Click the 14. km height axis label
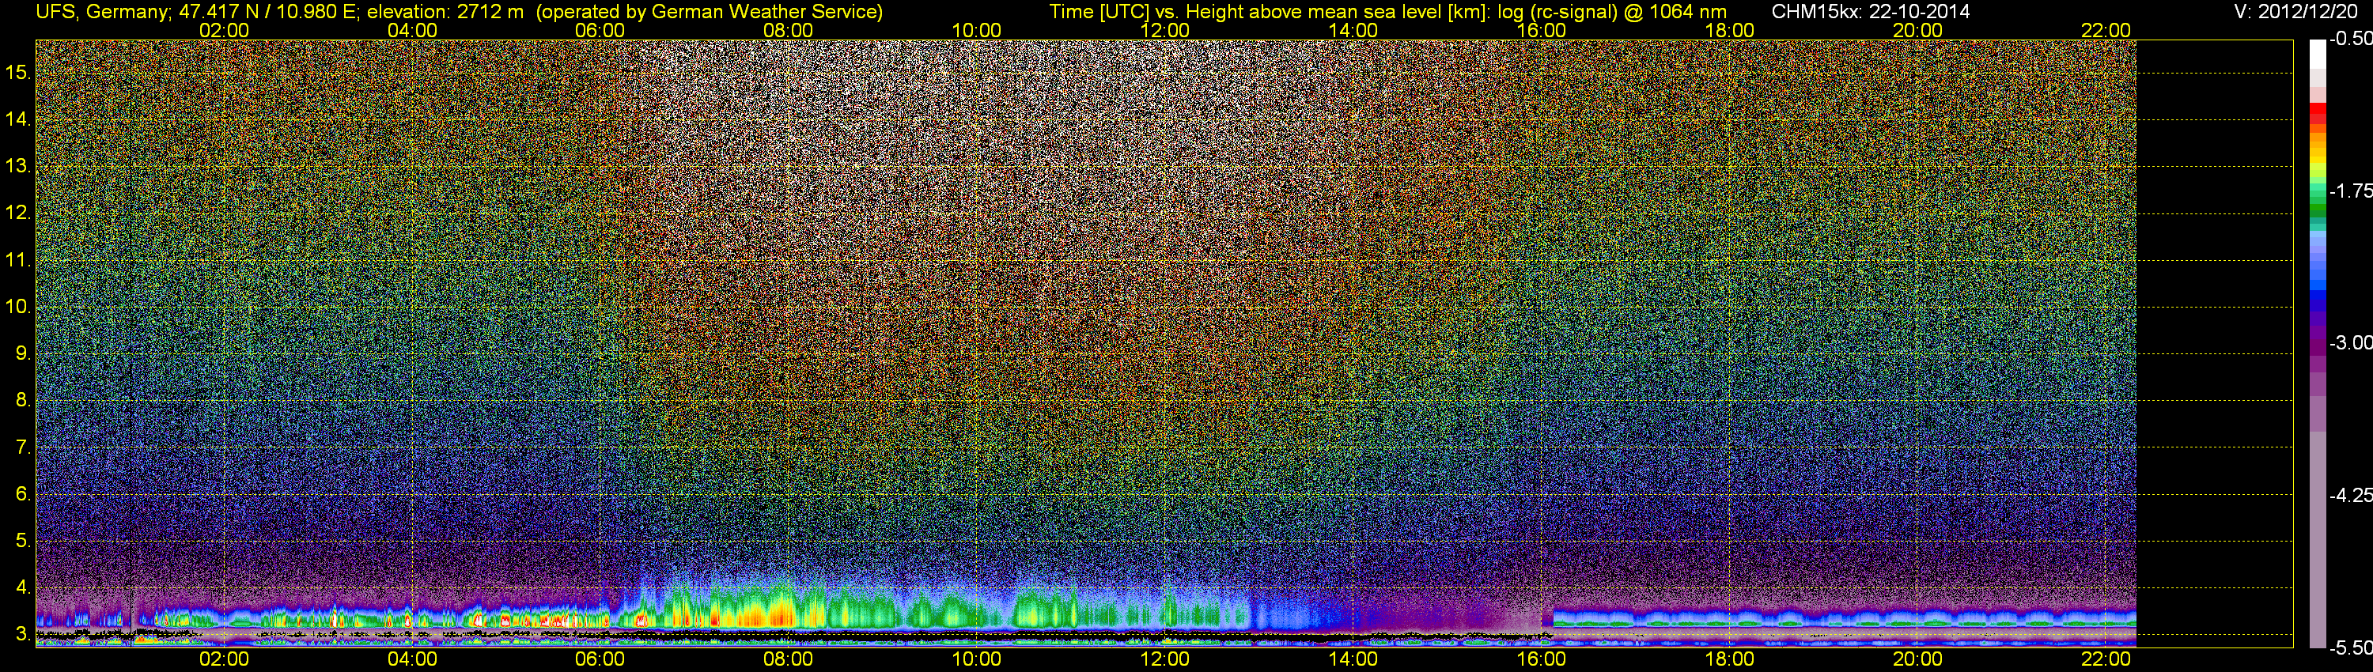 tap(18, 119)
